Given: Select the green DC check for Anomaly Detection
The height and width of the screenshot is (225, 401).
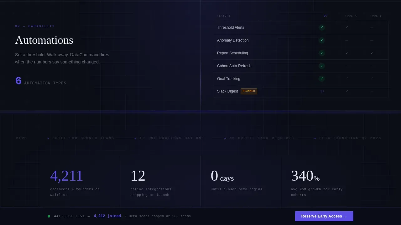Looking at the screenshot, I should [322, 40].
